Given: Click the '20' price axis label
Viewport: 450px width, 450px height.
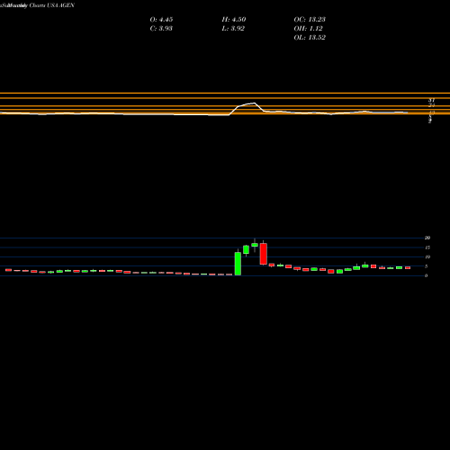Looking at the screenshot, I should point(427,238).
